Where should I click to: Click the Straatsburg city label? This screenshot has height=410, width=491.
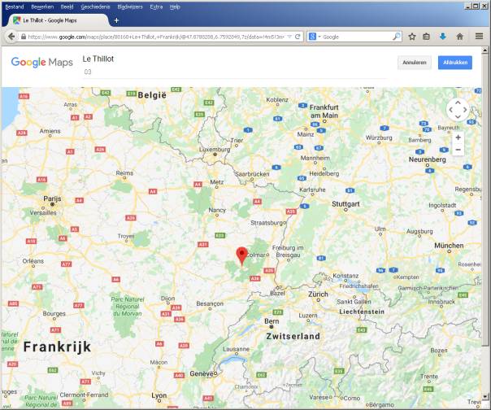[267, 223]
